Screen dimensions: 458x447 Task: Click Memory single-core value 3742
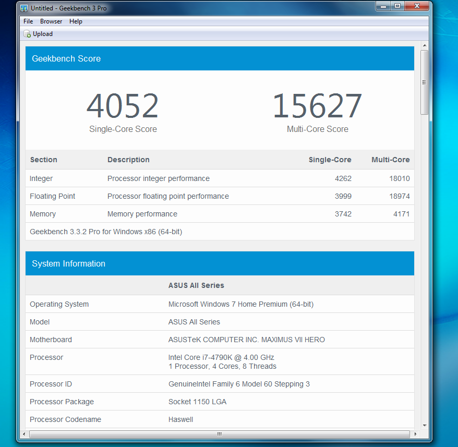coord(343,214)
